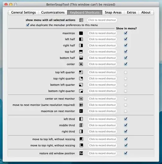Image resolution: width=162 pixels, height=164 pixels.
Task: Uncheck Show in menu for move to top right
Action: (126, 145)
